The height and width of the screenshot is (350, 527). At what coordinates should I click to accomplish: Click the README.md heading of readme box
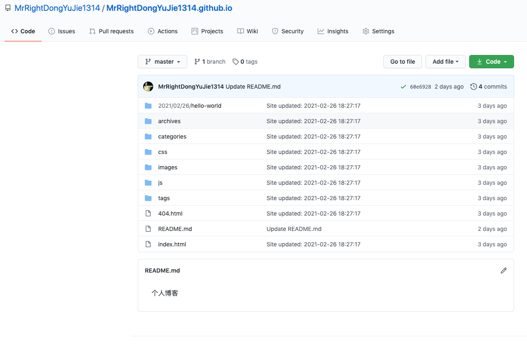(162, 271)
